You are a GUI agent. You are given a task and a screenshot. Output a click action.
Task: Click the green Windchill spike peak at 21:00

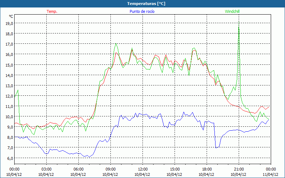point(239,21)
